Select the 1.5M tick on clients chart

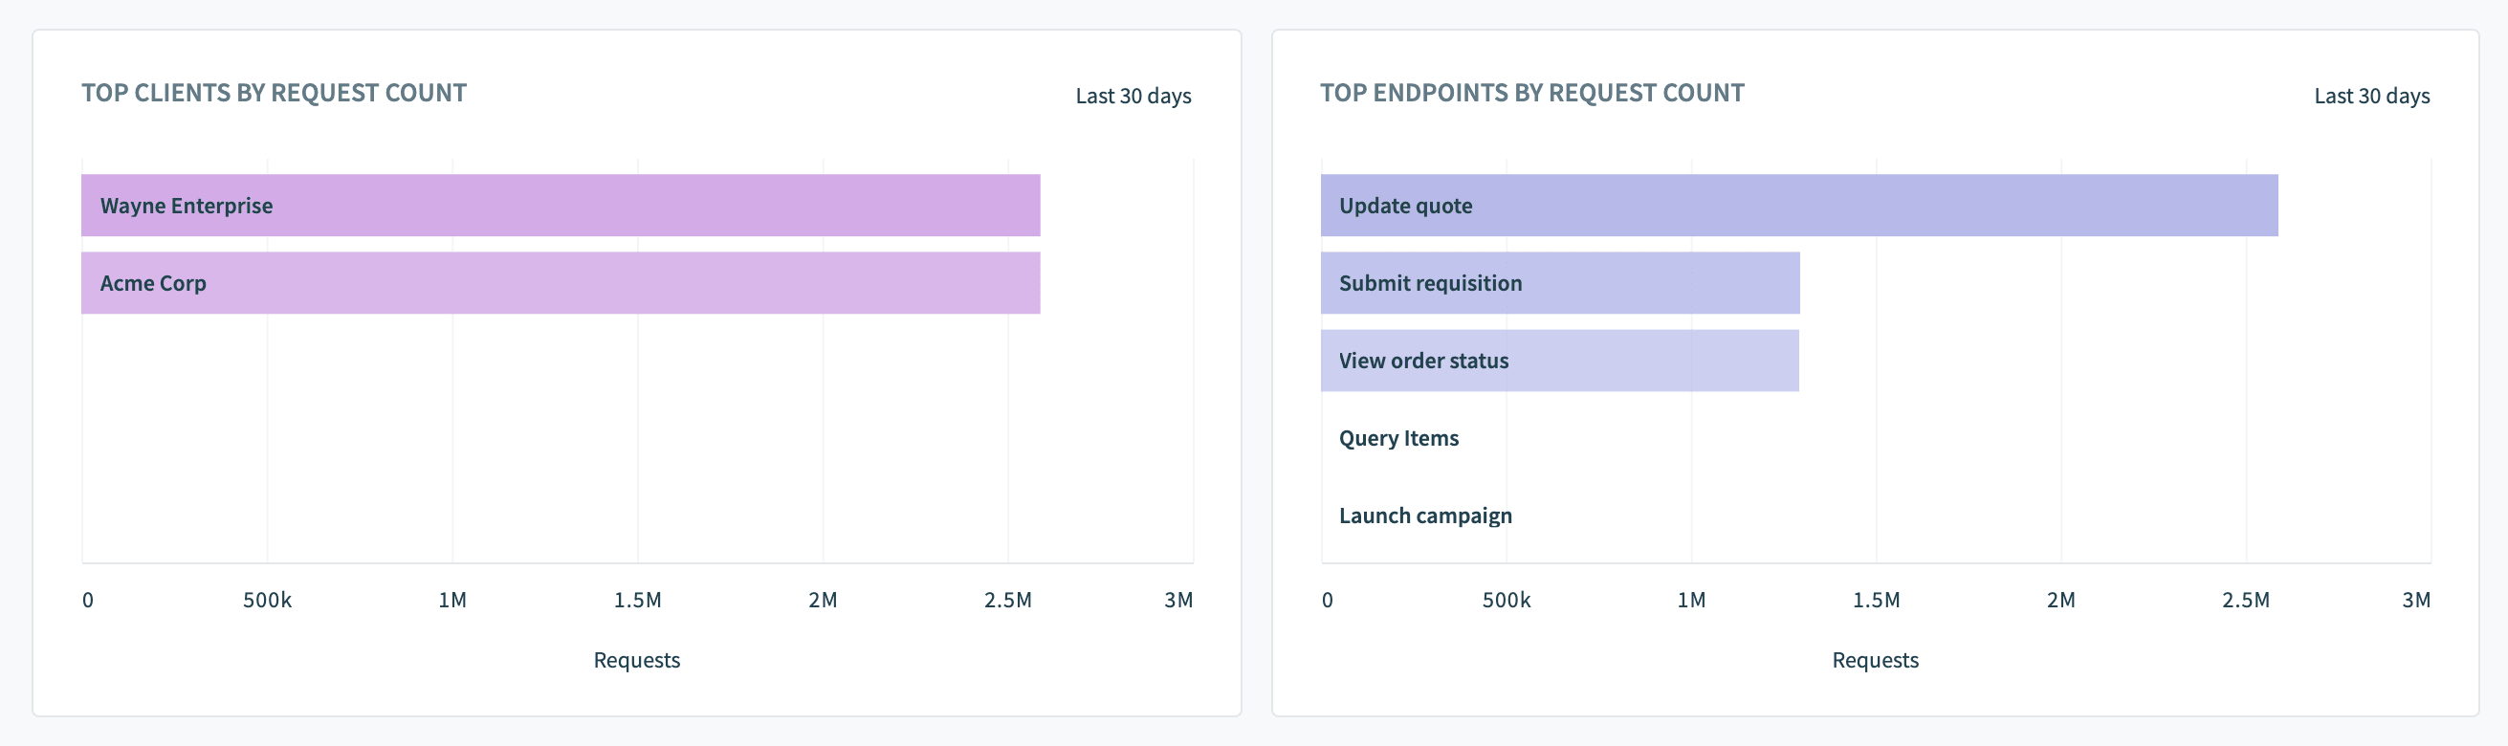[638, 600]
